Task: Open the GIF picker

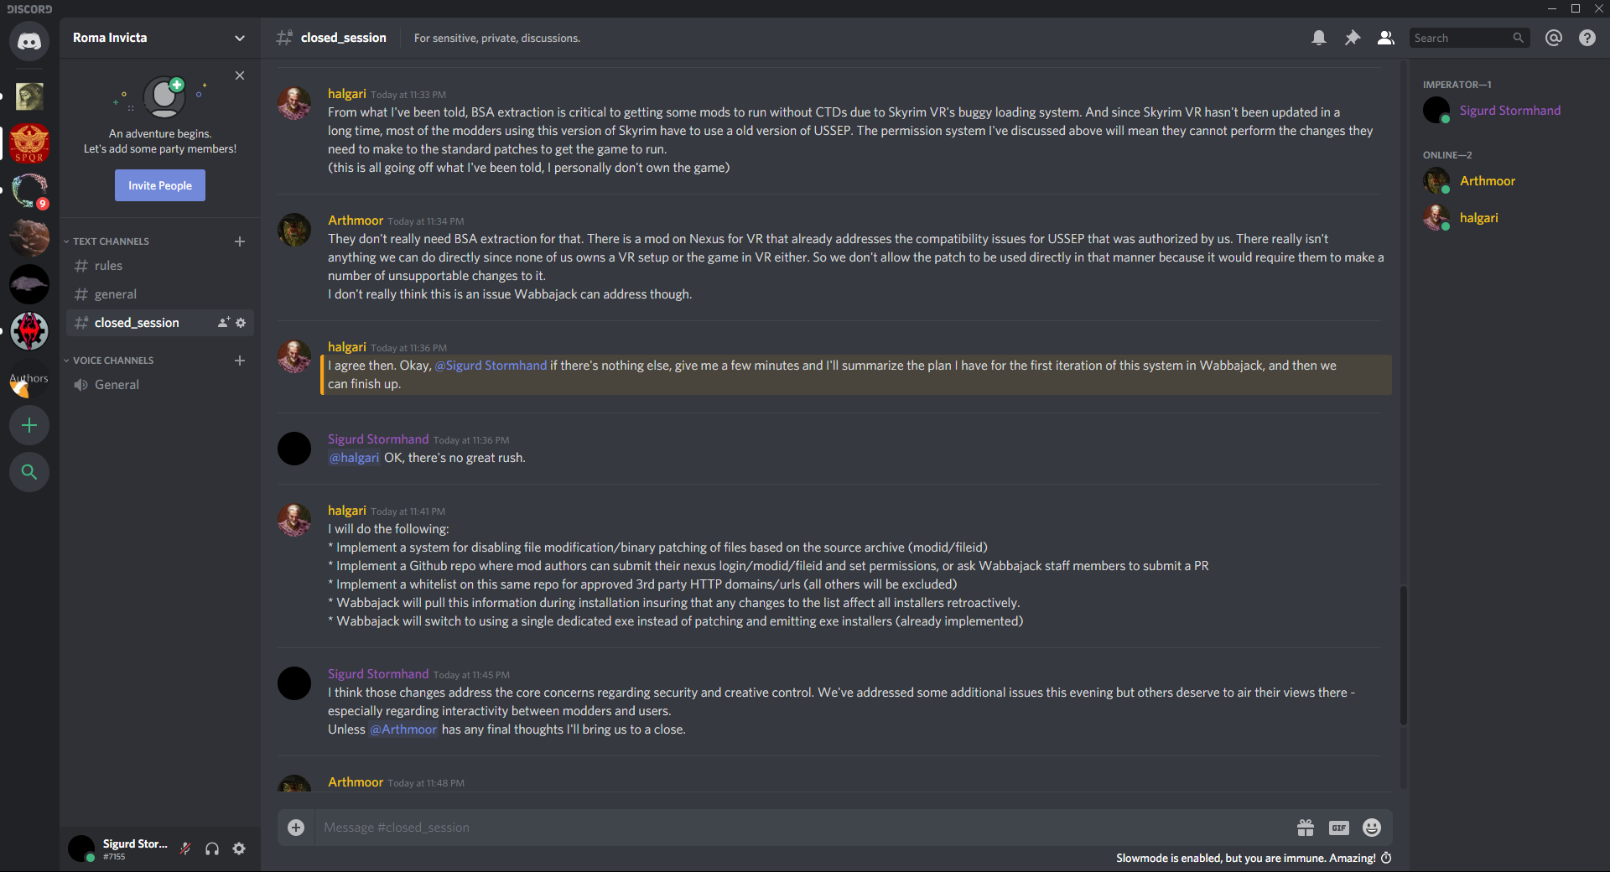Action: click(x=1338, y=828)
